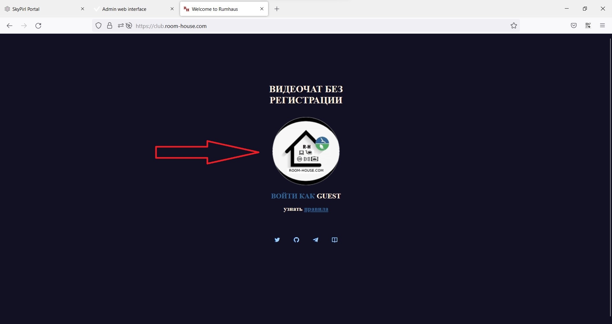The height and width of the screenshot is (324, 612).
Task: Click the blocked autoplay crossed icon
Action: point(129,26)
